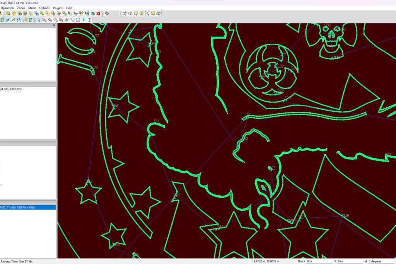Image resolution: width=396 pixels, height=264 pixels.
Task: Open the Mode menu
Action: (32, 8)
